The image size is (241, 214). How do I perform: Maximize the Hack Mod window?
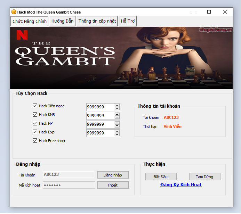tap(209, 12)
